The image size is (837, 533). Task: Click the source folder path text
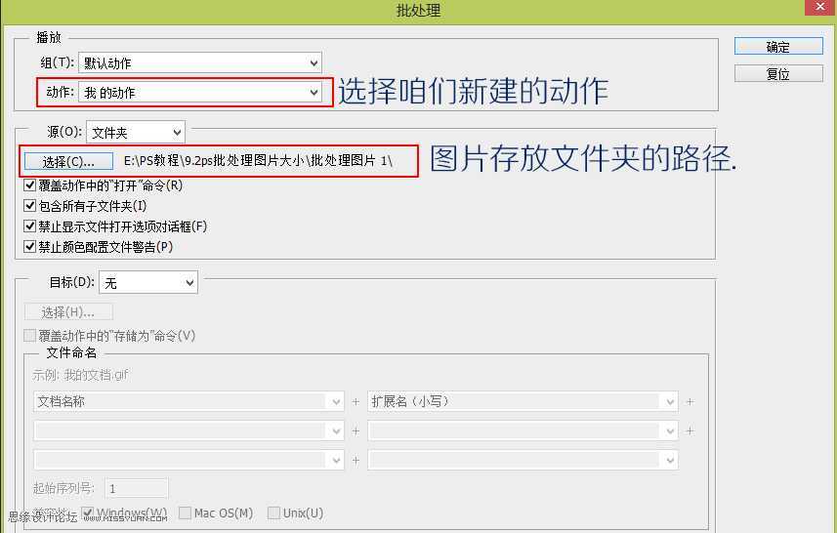259,161
